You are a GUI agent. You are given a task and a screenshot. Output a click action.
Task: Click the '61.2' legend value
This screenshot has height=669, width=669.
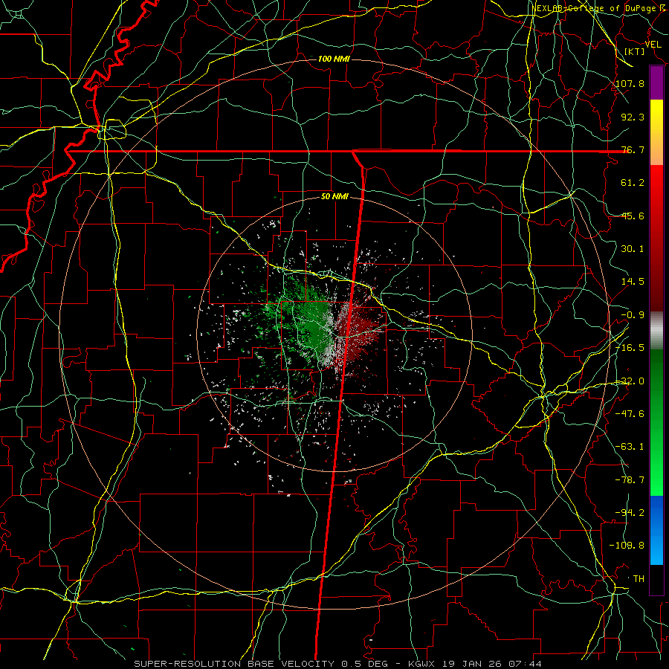click(x=633, y=183)
